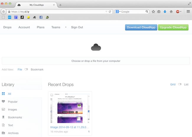Filter library by Text
The image size is (192, 137).
[10, 125]
